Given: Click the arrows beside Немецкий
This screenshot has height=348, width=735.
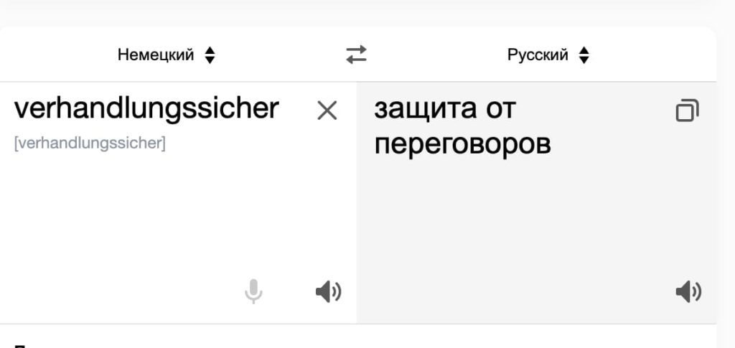Looking at the screenshot, I should click(210, 55).
